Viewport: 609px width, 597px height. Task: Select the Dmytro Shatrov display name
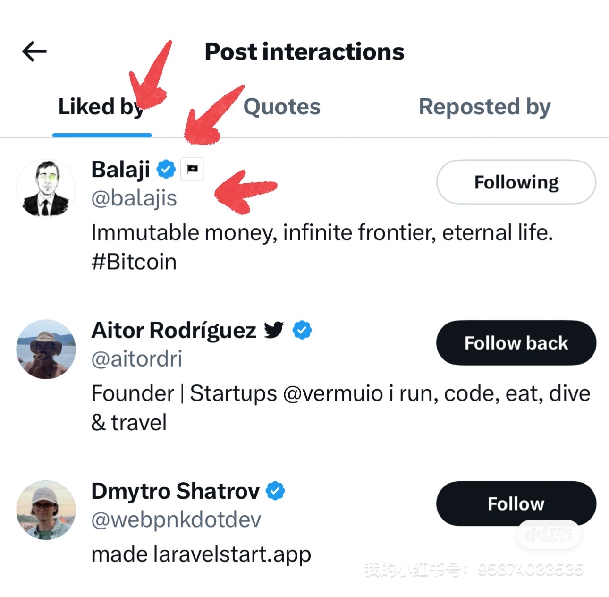[175, 491]
